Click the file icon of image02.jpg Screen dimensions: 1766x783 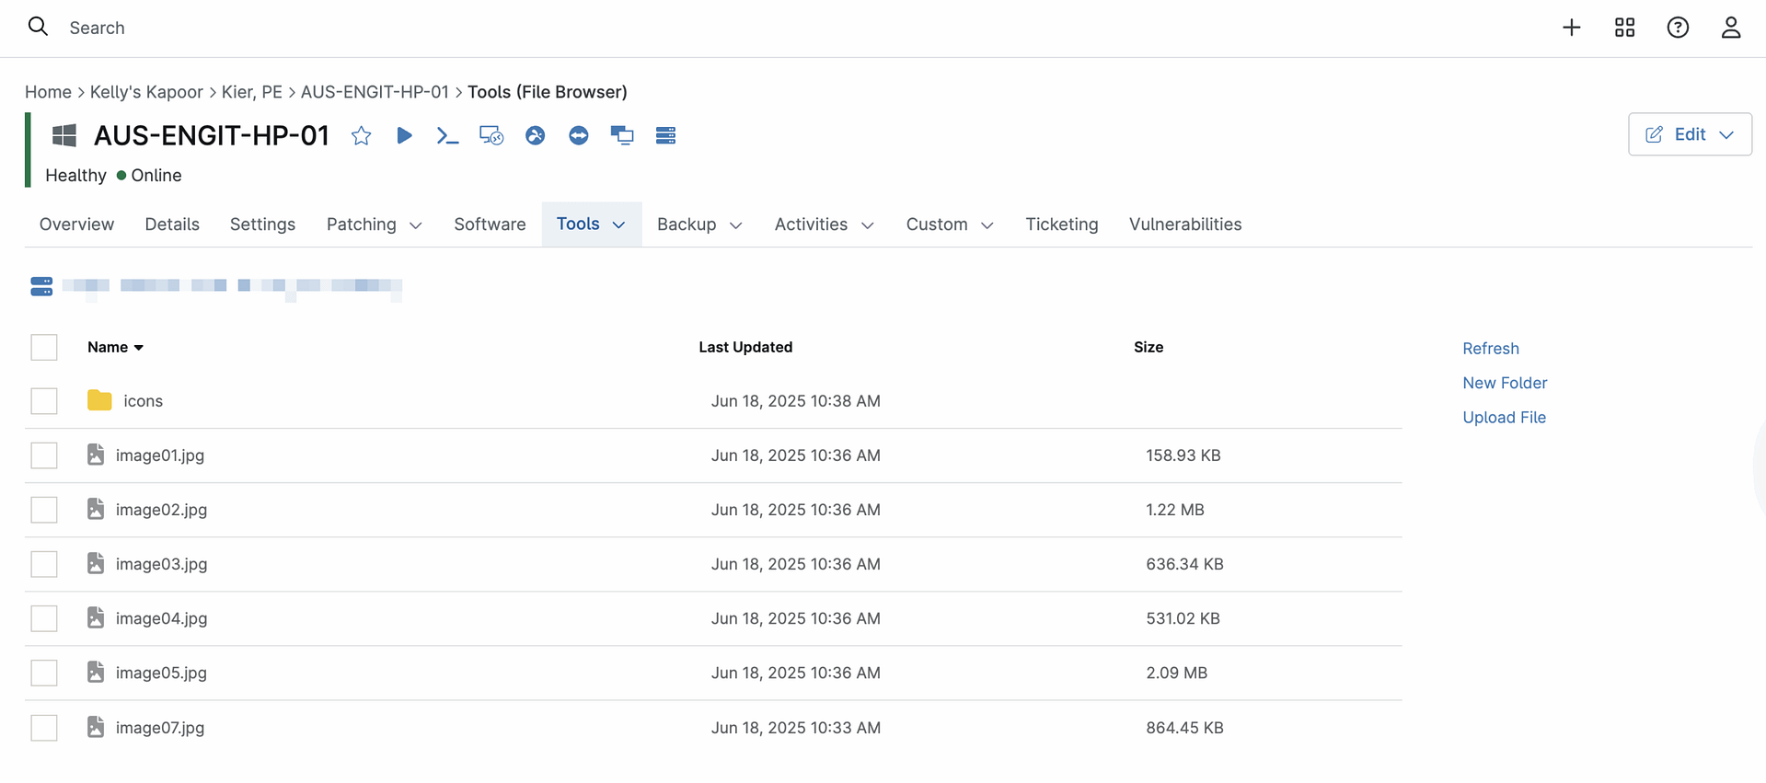click(x=96, y=509)
